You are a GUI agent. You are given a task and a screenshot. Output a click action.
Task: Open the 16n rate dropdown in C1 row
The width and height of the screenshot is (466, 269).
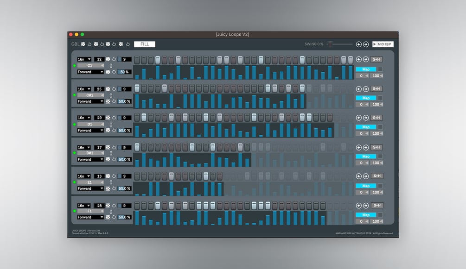click(x=84, y=59)
